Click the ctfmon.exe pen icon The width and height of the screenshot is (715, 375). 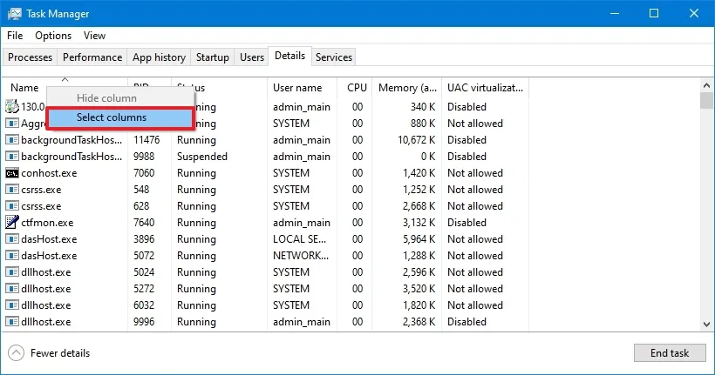(12, 222)
